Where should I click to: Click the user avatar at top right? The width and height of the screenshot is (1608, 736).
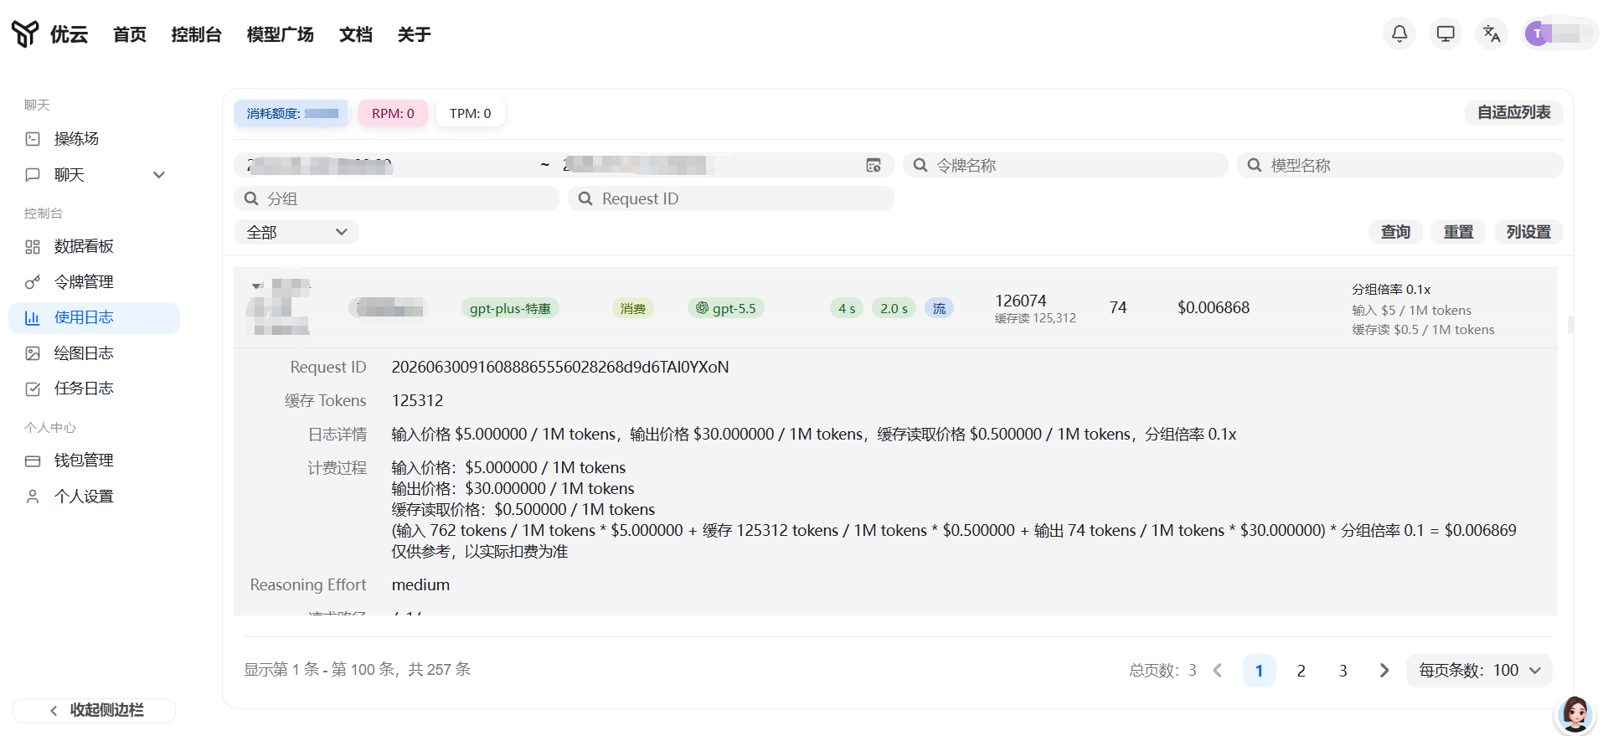coord(1538,33)
